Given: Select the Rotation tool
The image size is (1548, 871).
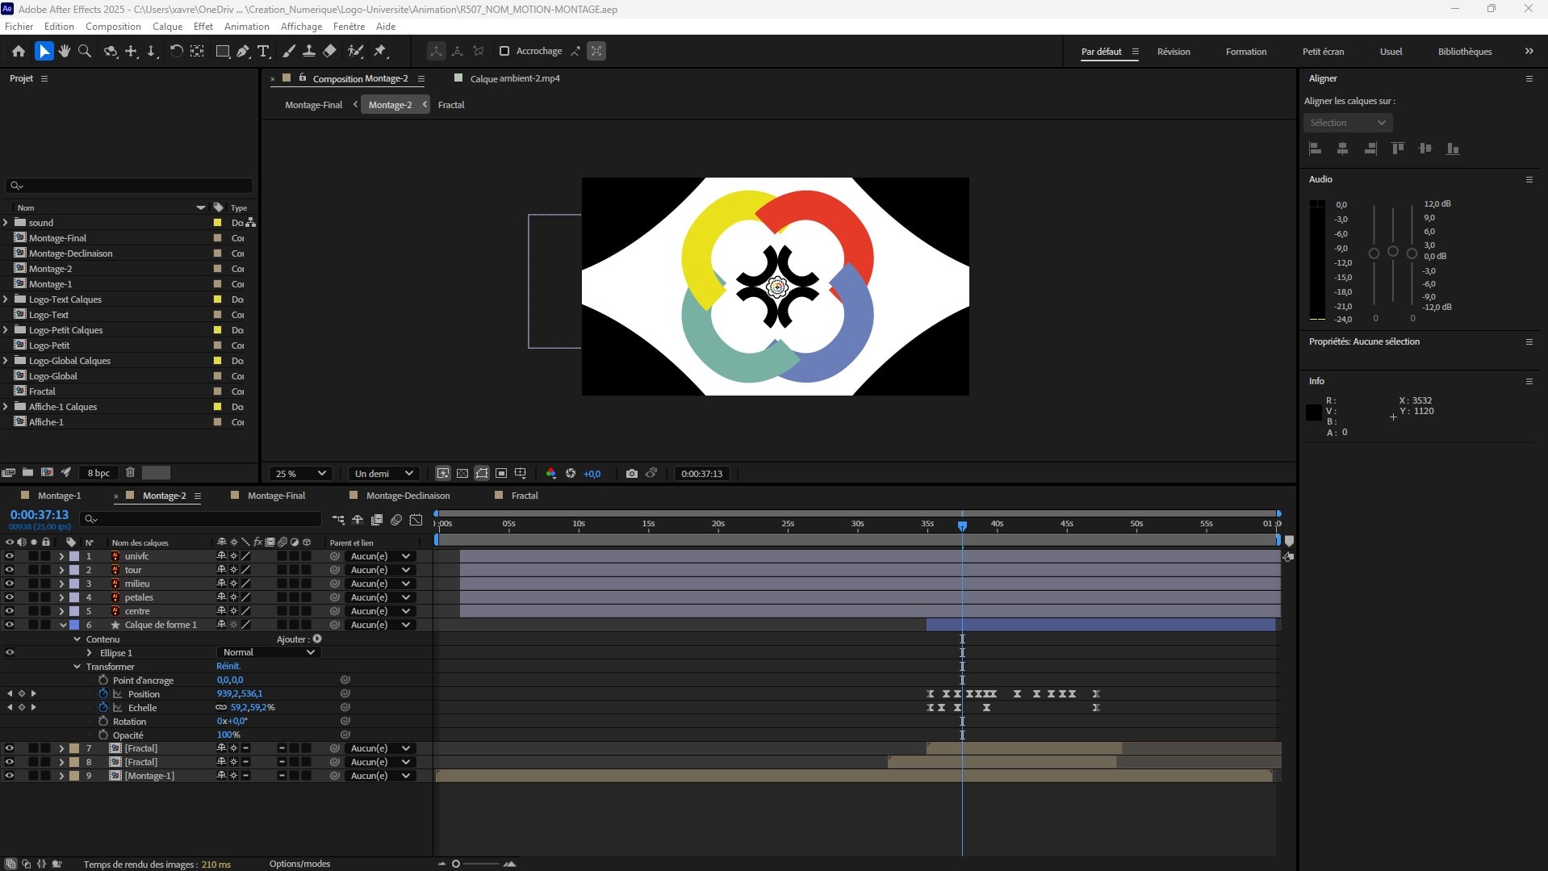Looking at the screenshot, I should coord(175,51).
